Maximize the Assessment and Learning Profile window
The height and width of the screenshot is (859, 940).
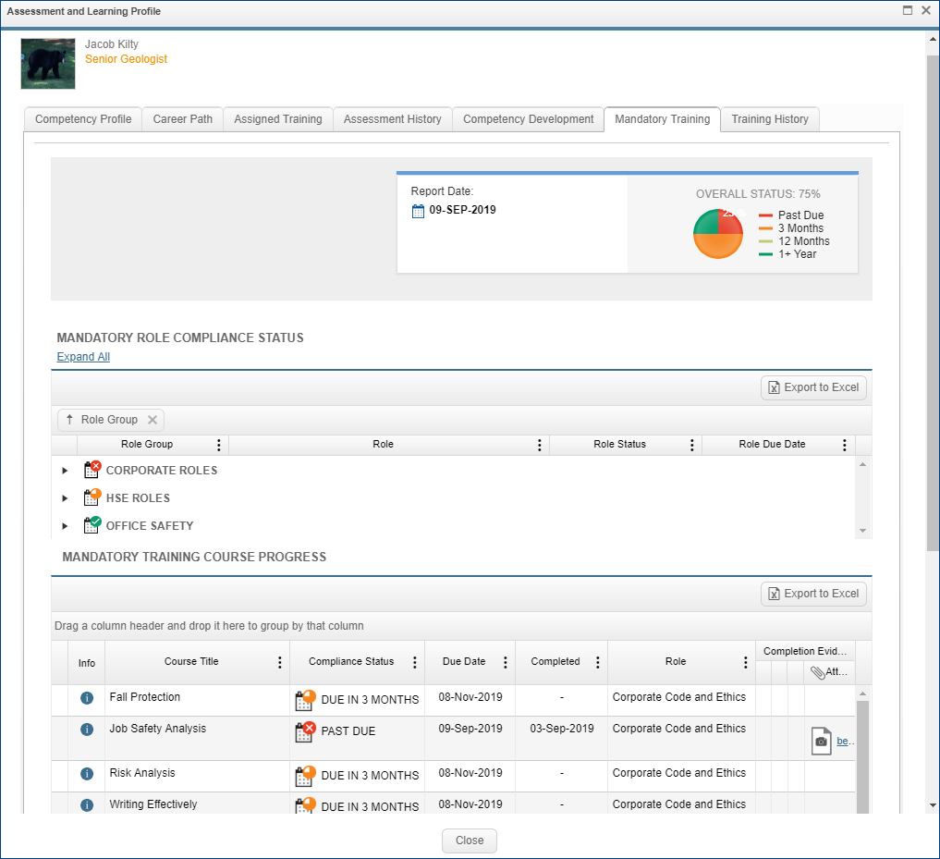point(908,10)
